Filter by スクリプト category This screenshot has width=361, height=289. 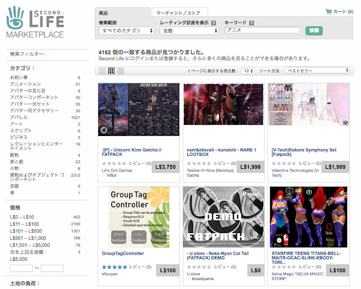pyautogui.click(x=21, y=131)
